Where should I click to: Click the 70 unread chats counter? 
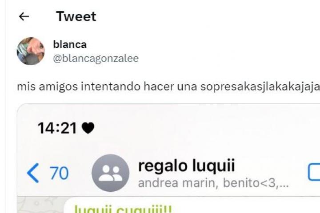59,173
